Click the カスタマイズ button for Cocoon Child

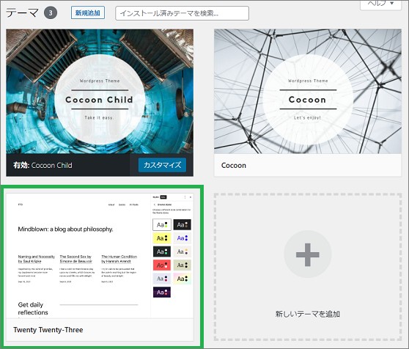coord(162,165)
